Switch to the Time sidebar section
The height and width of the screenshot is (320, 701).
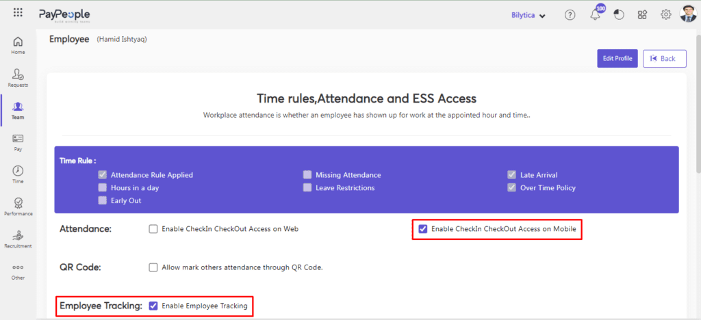click(x=18, y=174)
